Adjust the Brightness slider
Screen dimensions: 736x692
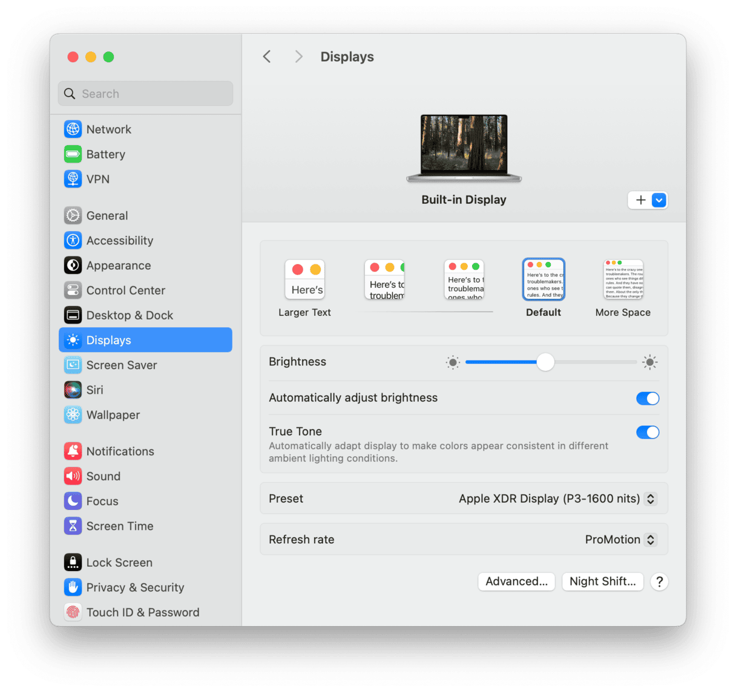pyautogui.click(x=545, y=362)
